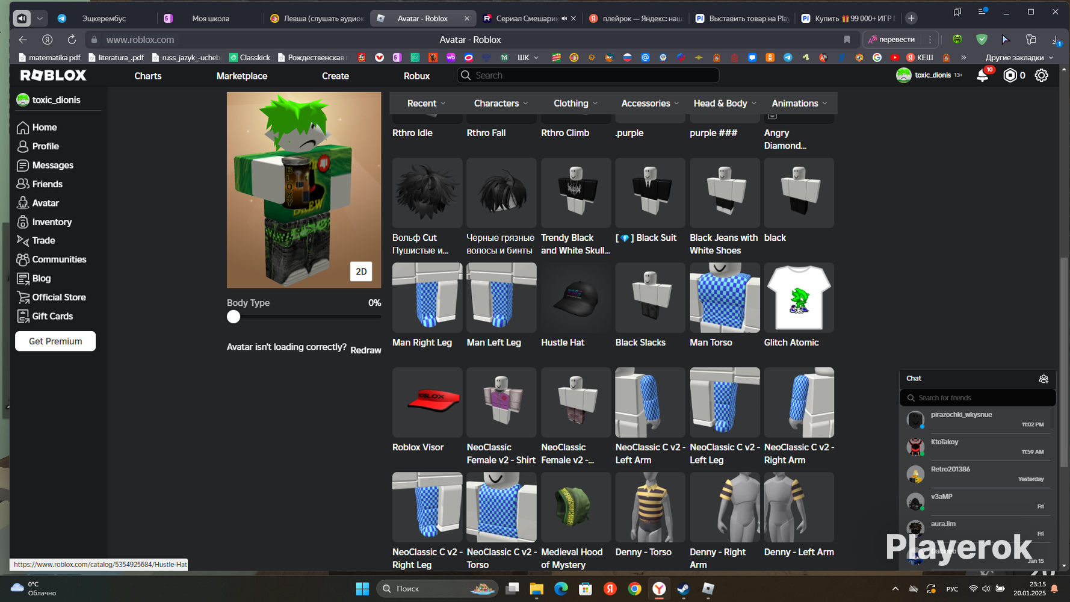Open File Explorer from taskbar

click(x=536, y=589)
